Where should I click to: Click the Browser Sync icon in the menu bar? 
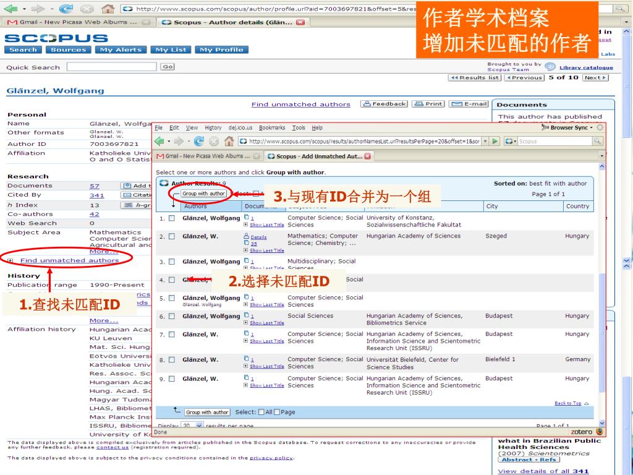click(545, 127)
